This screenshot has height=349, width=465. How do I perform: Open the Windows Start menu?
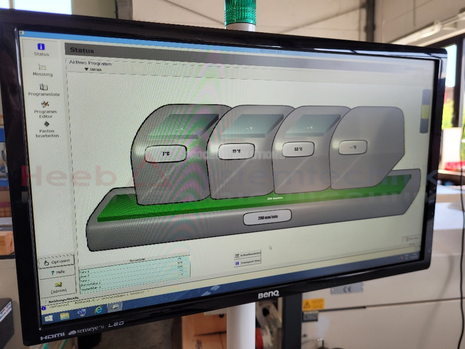(48, 318)
